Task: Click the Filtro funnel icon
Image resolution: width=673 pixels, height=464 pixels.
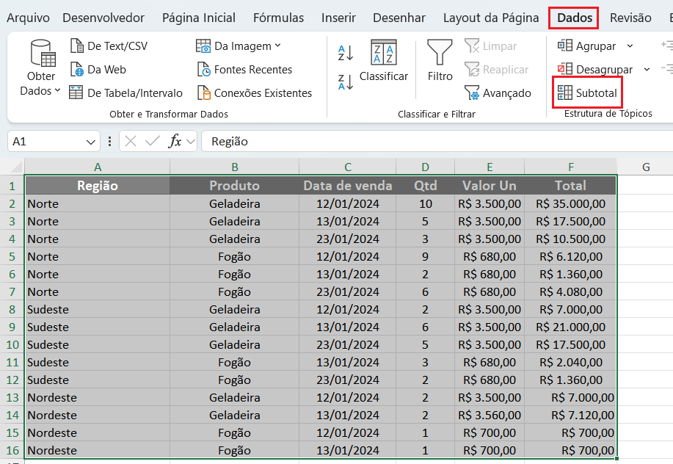Action: (440, 54)
